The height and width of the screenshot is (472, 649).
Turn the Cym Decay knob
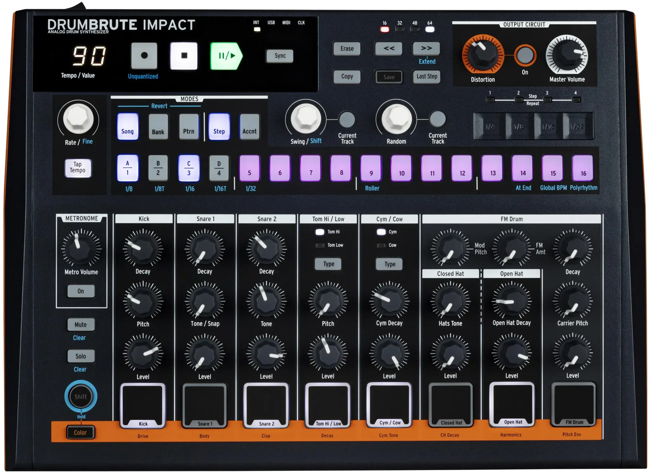tap(389, 301)
